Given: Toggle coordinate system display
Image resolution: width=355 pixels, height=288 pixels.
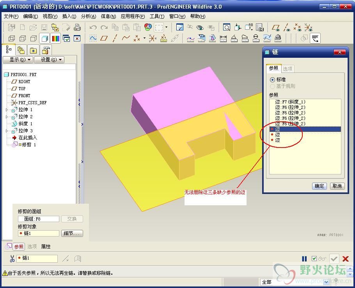Looking at the screenshot, I should (x=308, y=28).
